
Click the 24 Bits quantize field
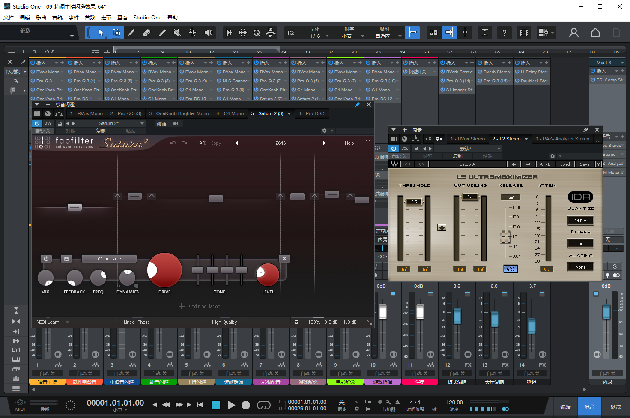tap(580, 221)
